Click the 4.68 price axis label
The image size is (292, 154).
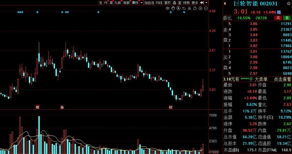tap(212, 11)
